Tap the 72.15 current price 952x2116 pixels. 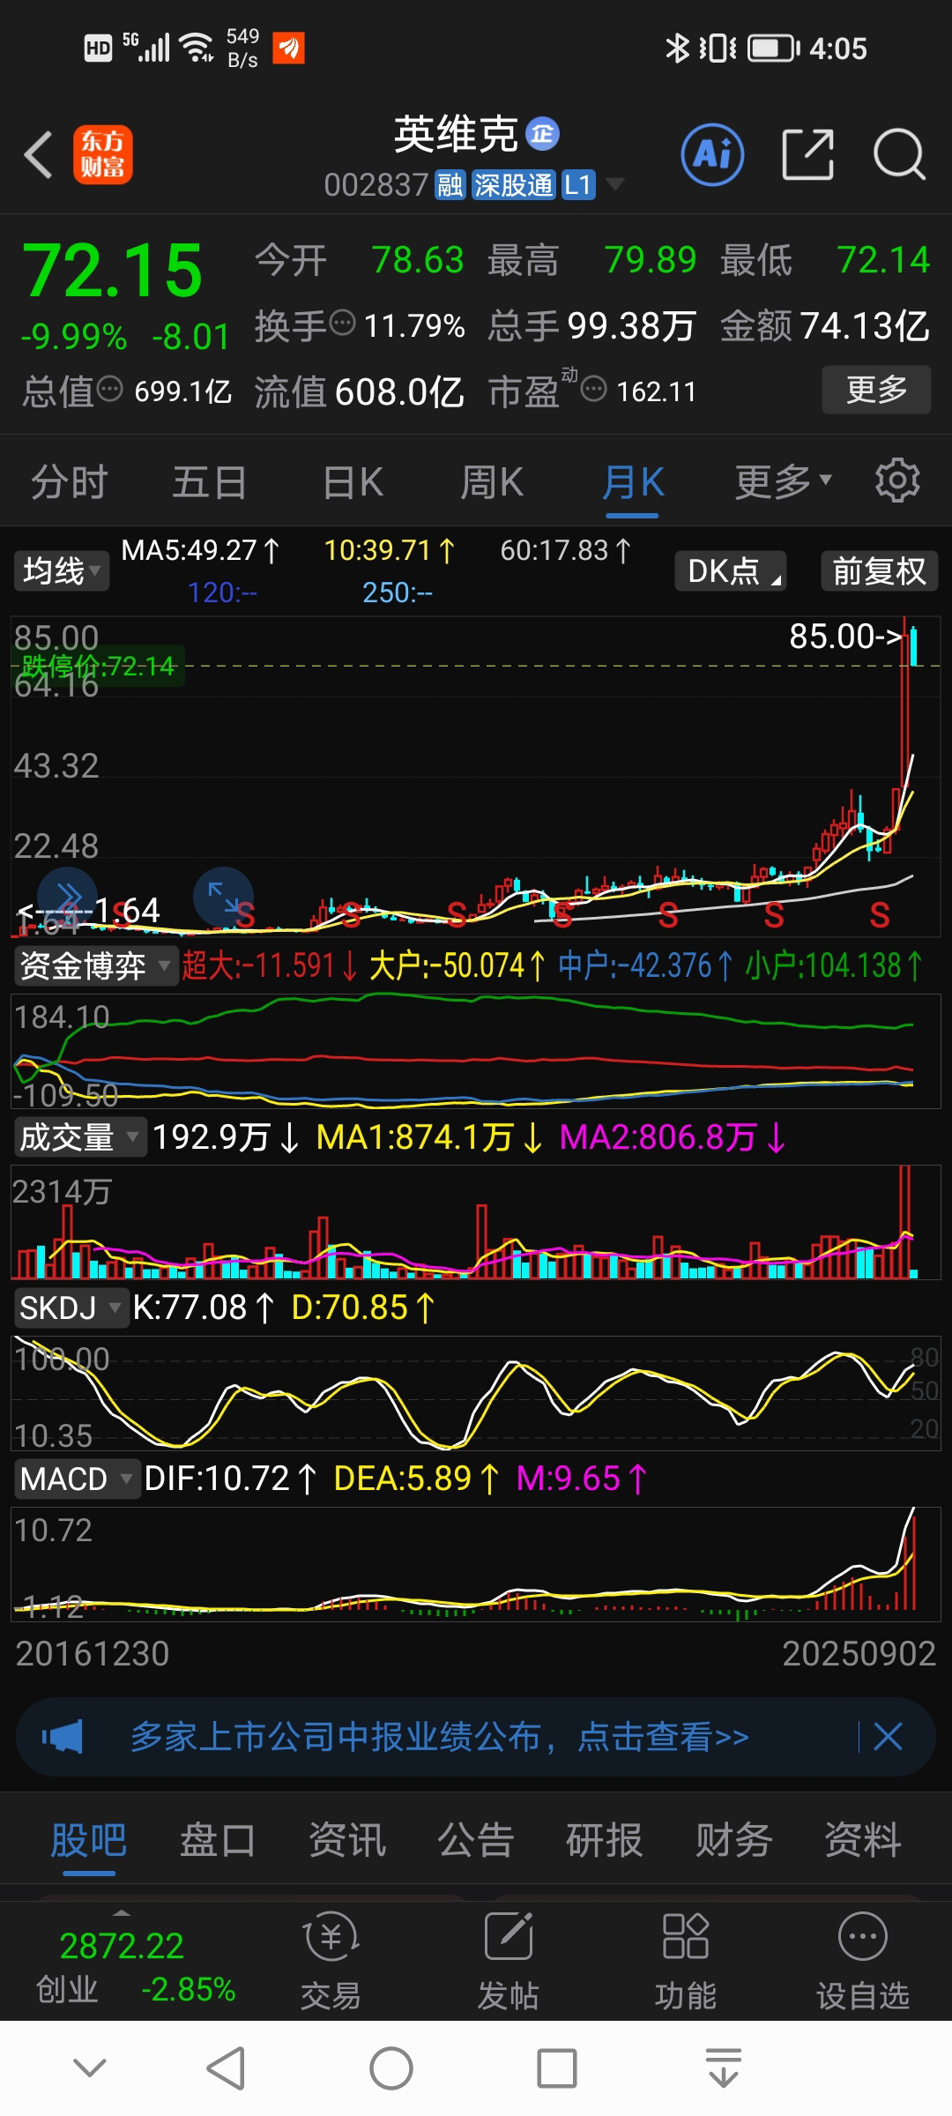point(112,270)
